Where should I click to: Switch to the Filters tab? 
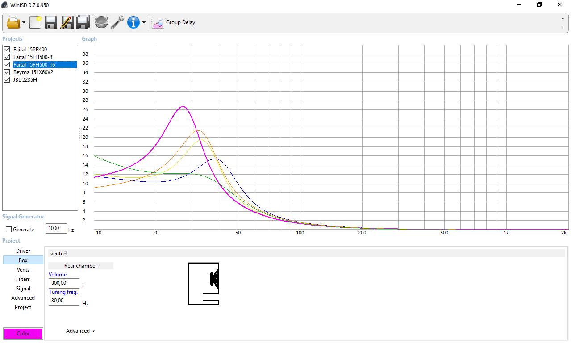tap(23, 279)
